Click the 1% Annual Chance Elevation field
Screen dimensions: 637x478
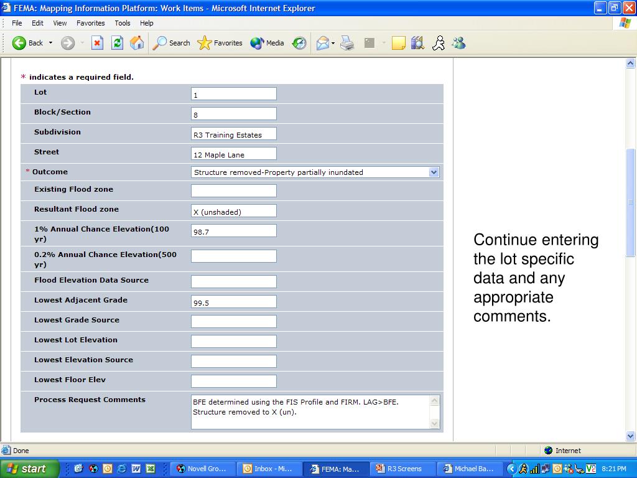click(x=234, y=230)
